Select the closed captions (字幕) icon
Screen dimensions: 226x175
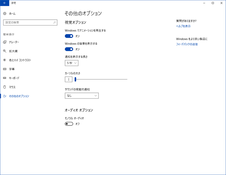5,69
